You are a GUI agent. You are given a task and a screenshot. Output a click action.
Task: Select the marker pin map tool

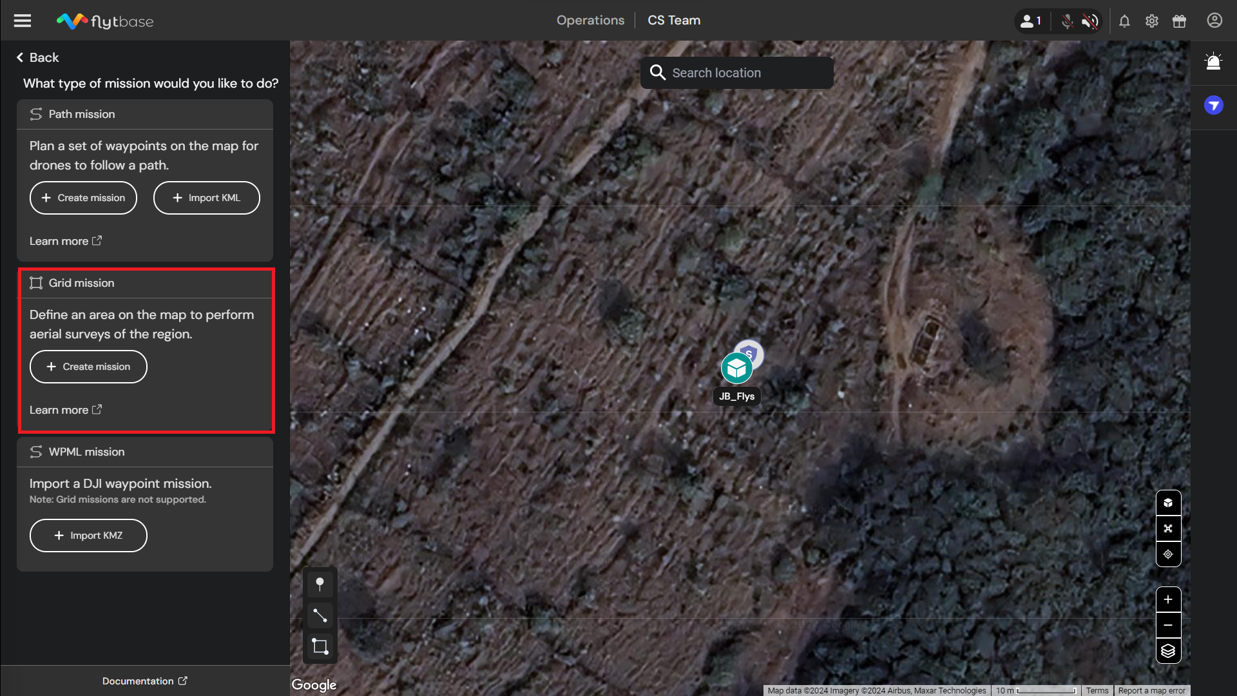click(320, 584)
